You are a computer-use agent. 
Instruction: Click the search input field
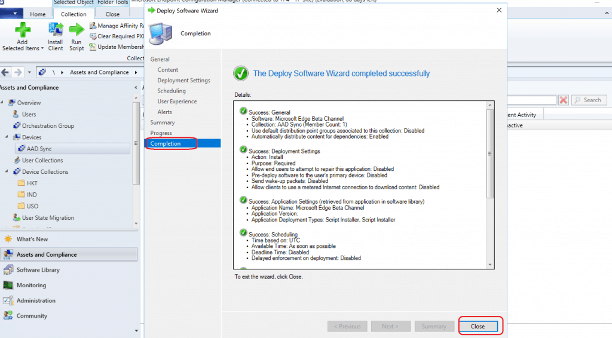coord(531,100)
